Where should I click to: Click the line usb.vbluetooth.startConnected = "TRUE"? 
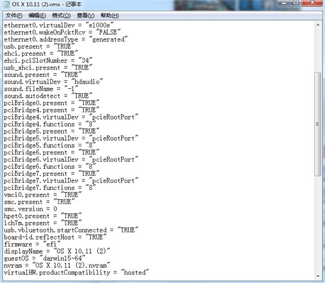[71, 230]
